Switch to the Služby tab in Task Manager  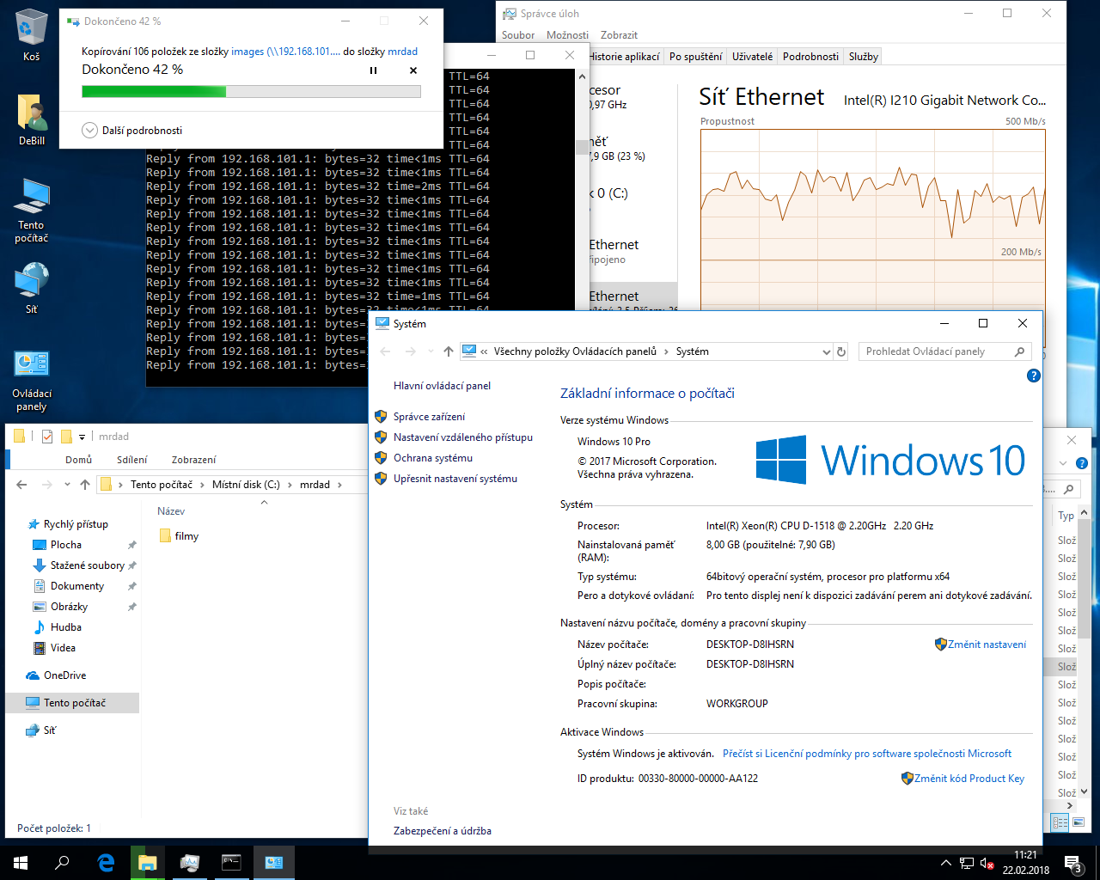coord(864,57)
